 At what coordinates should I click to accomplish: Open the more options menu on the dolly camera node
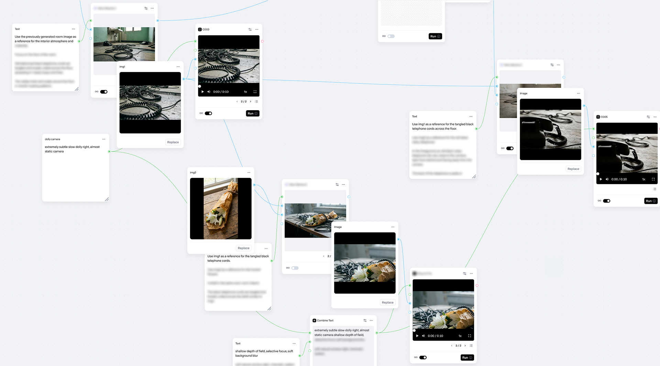tap(104, 139)
